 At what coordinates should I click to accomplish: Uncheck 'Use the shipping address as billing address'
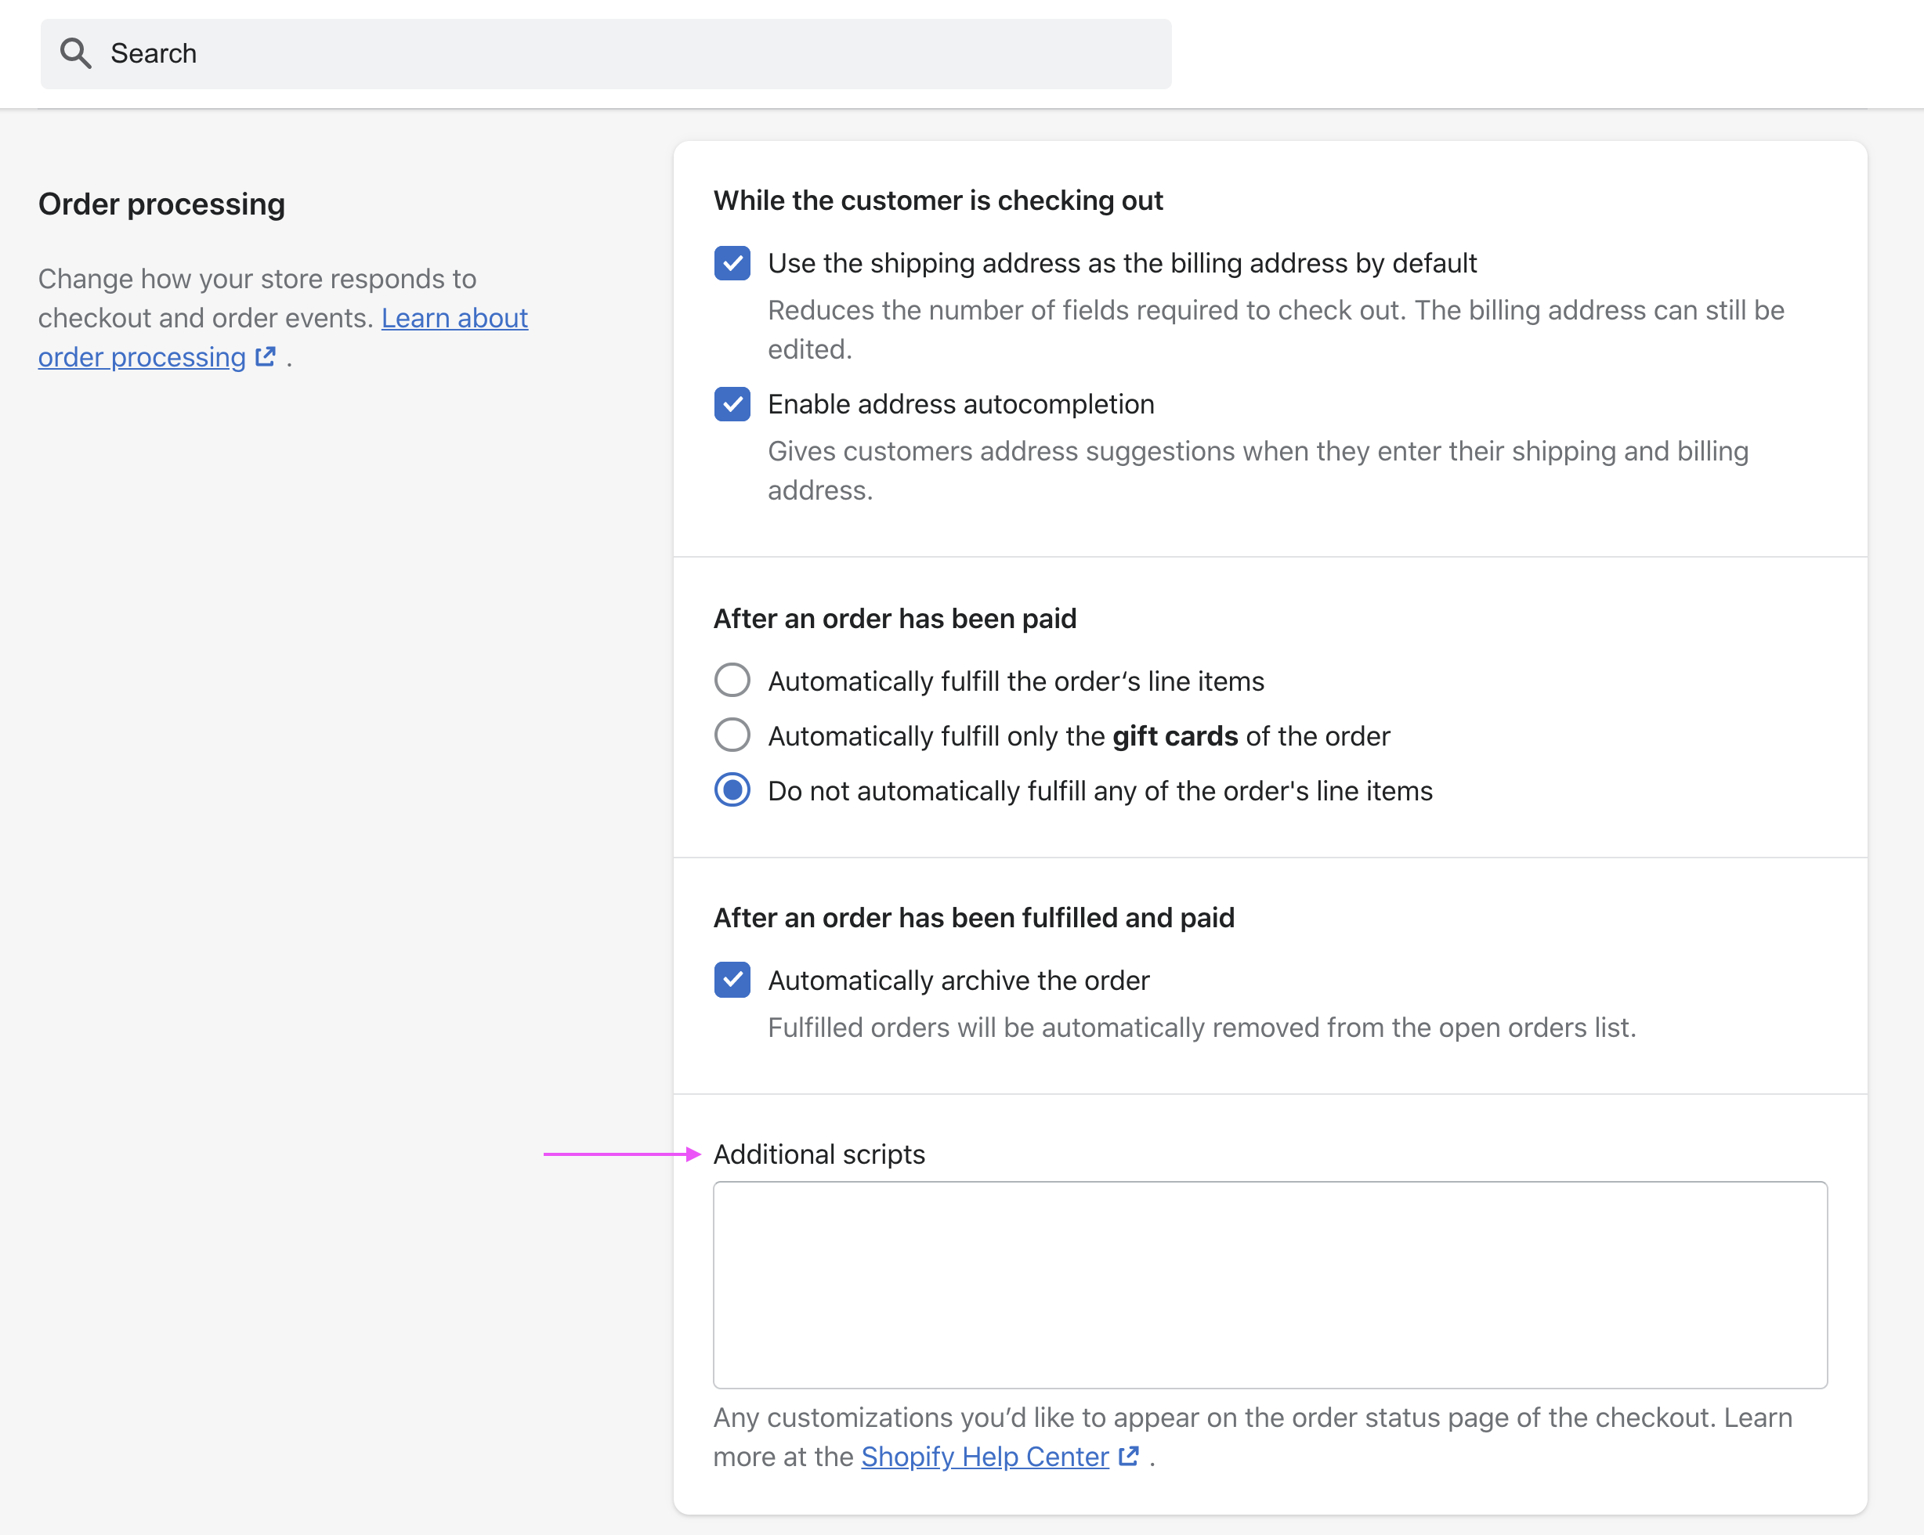[x=732, y=263]
